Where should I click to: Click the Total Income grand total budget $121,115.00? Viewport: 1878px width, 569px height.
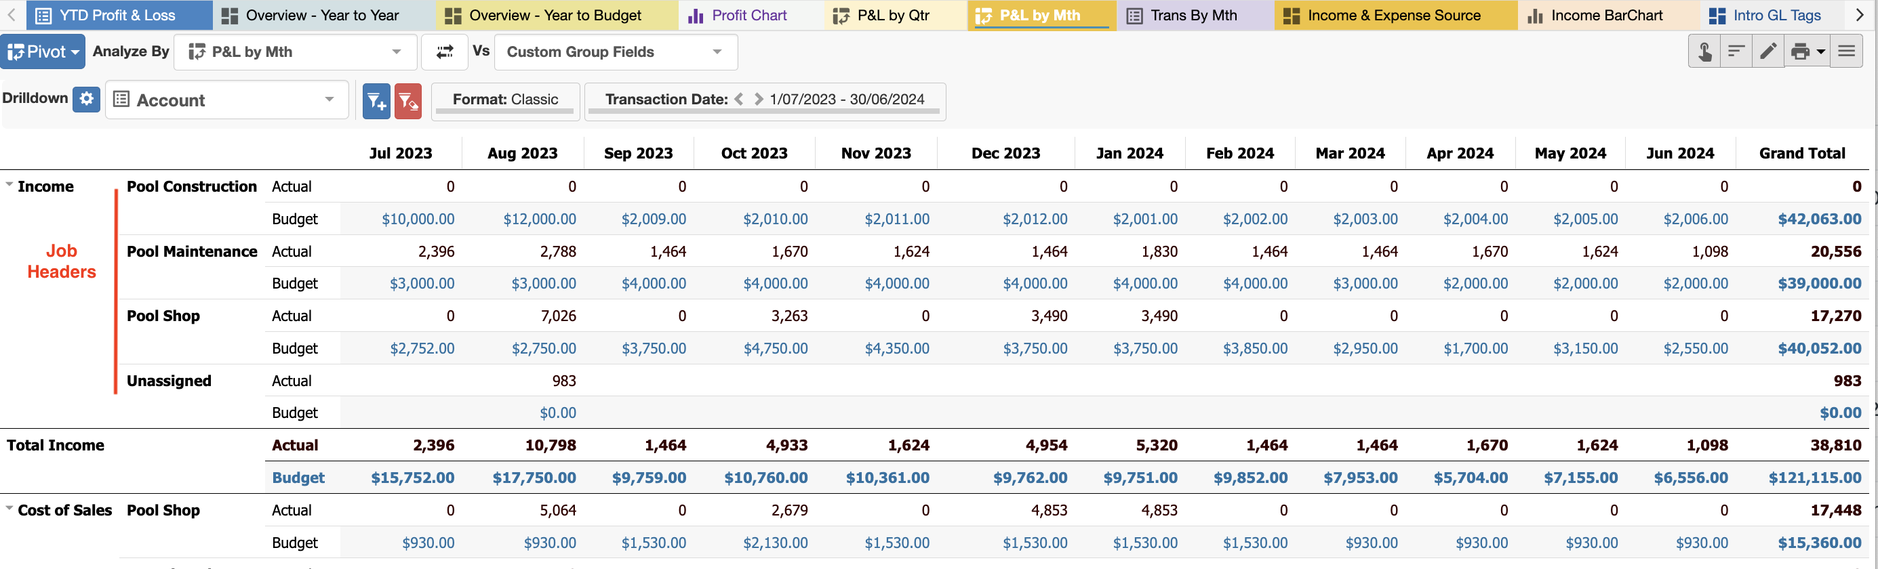pos(1814,478)
